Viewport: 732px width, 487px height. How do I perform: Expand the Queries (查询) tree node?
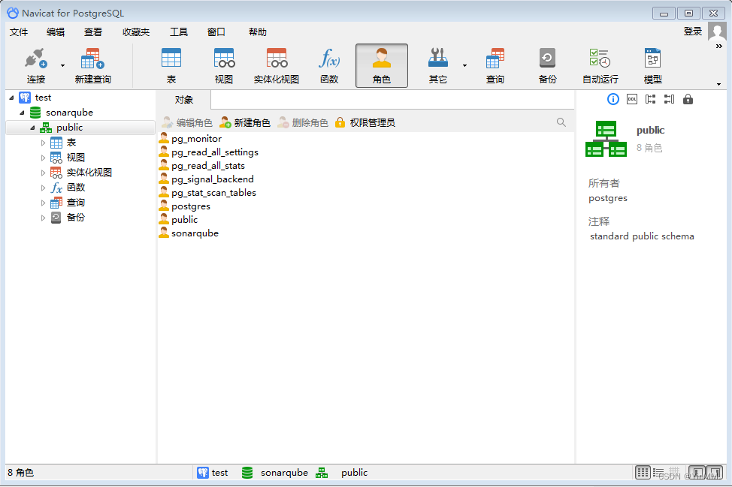coord(43,203)
